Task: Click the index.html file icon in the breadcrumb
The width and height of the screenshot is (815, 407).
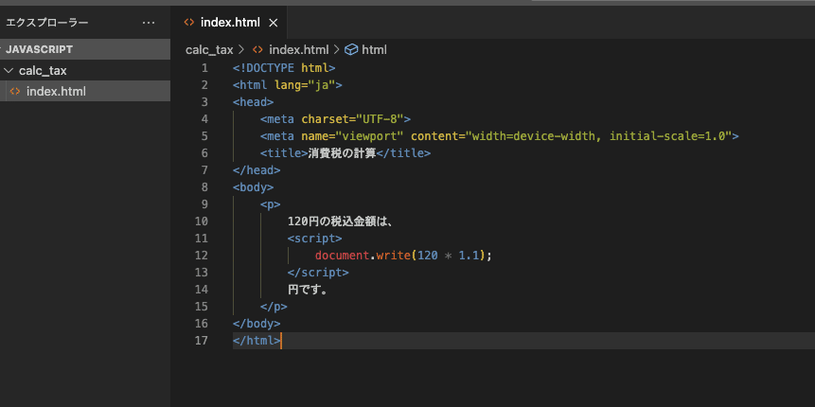Action: 257,49
